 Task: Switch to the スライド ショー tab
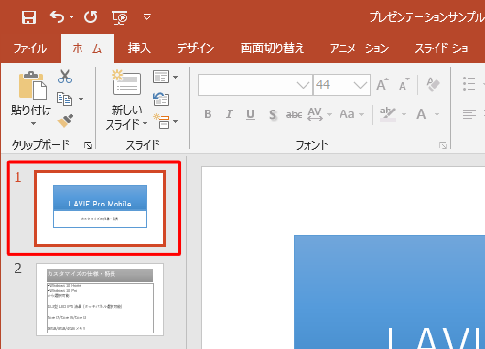click(445, 48)
